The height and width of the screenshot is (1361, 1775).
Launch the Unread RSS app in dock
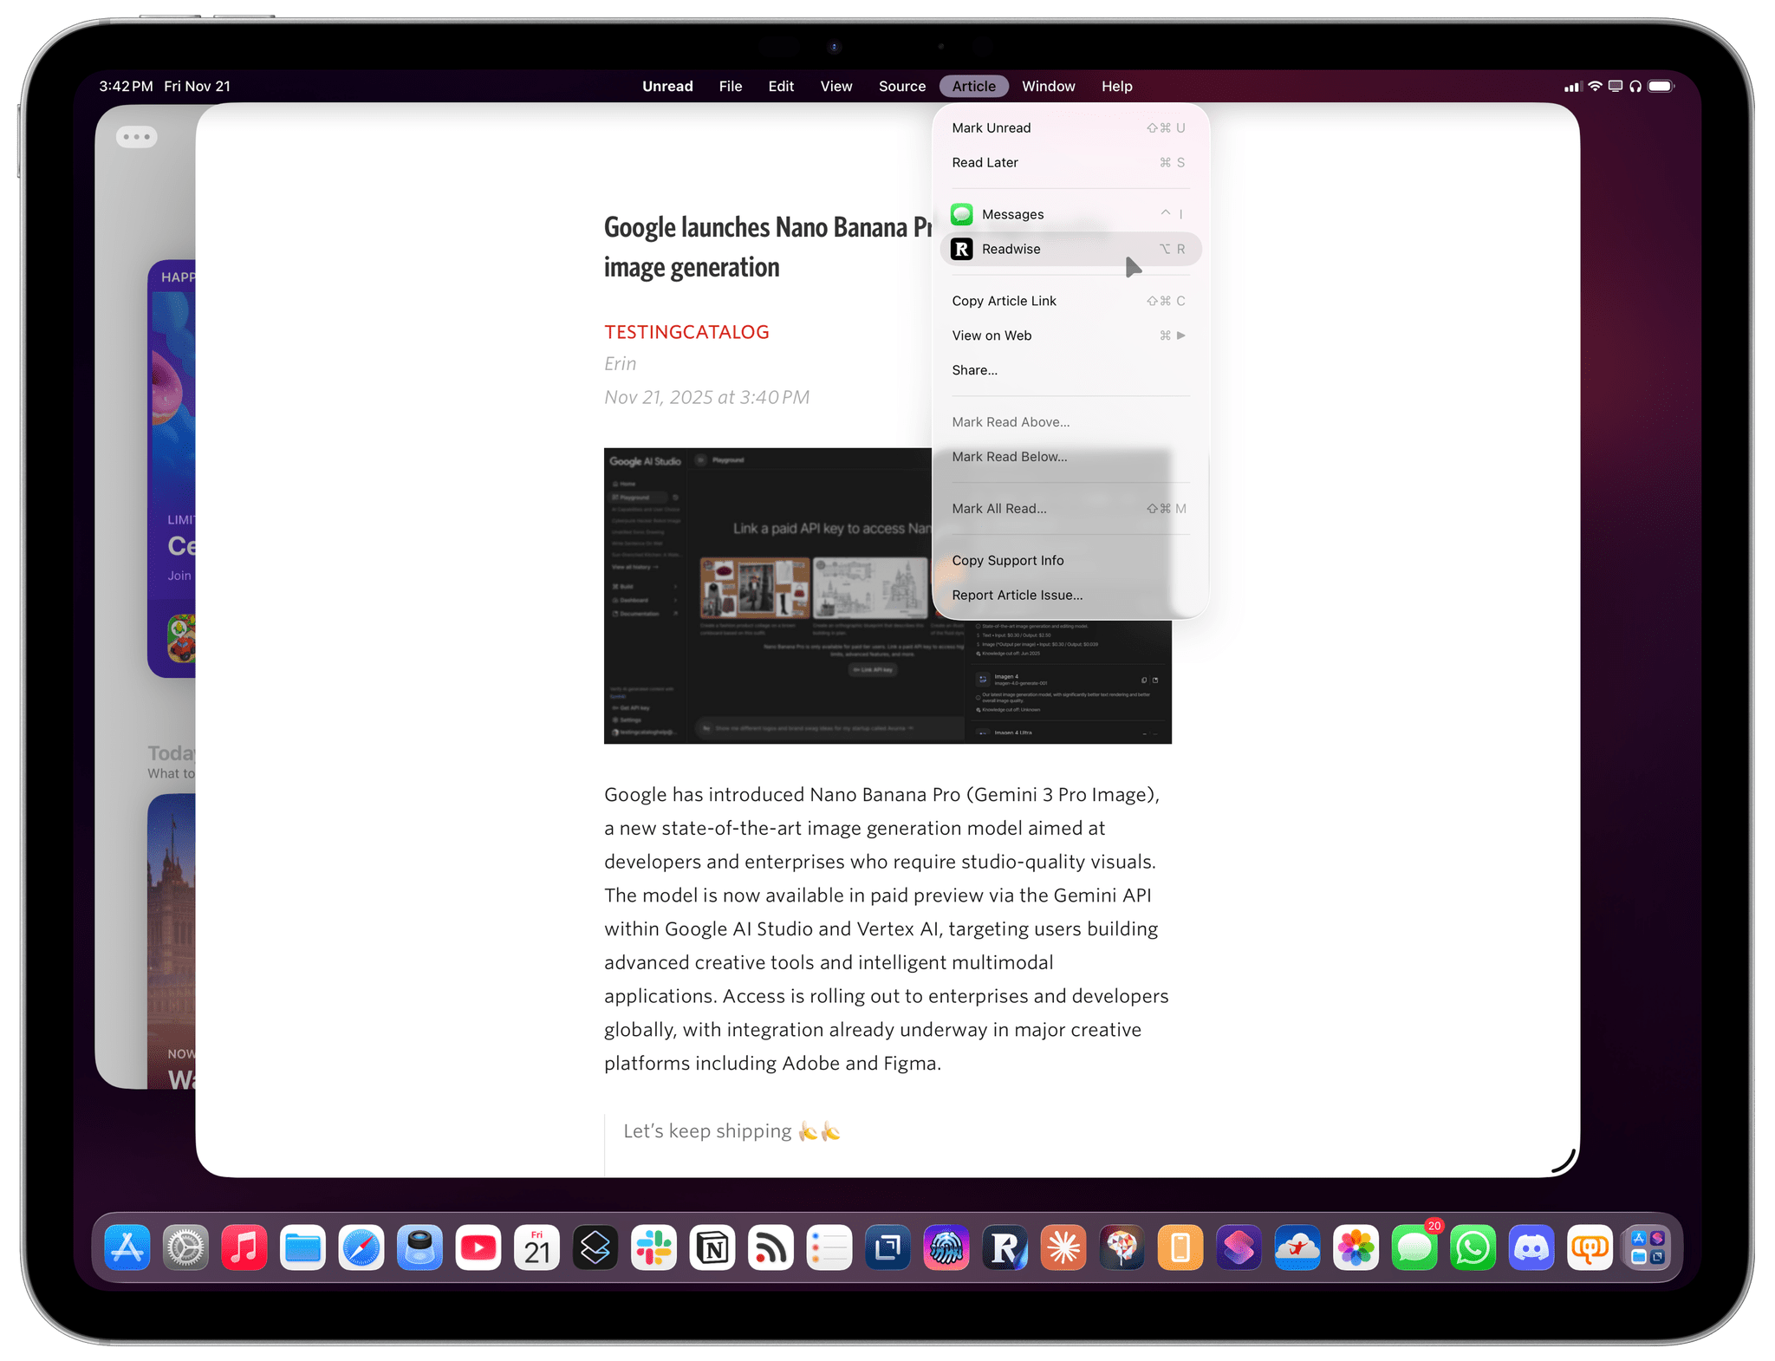click(770, 1249)
